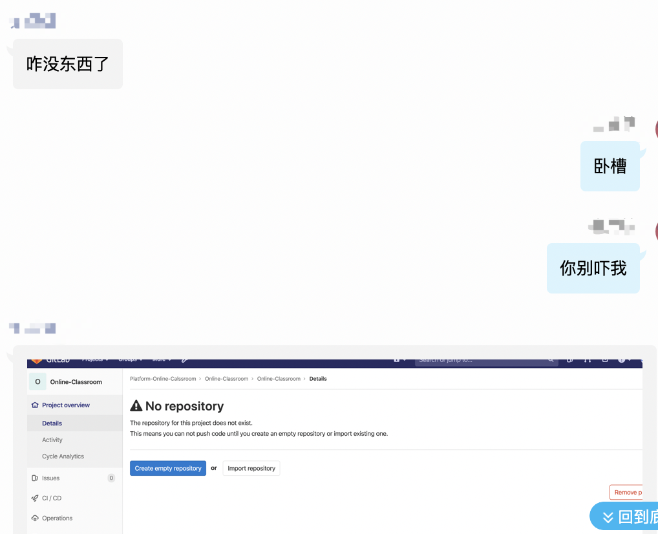Click the Project overview home icon
The width and height of the screenshot is (658, 534).
35,405
